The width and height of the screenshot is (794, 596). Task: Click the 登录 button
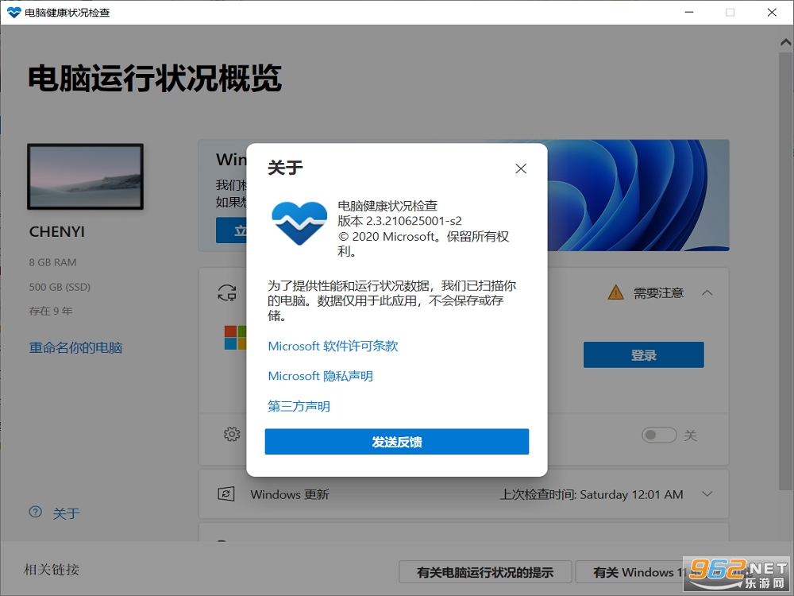[x=644, y=354]
